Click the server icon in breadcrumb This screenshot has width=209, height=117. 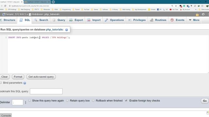click(x=4, y=14)
